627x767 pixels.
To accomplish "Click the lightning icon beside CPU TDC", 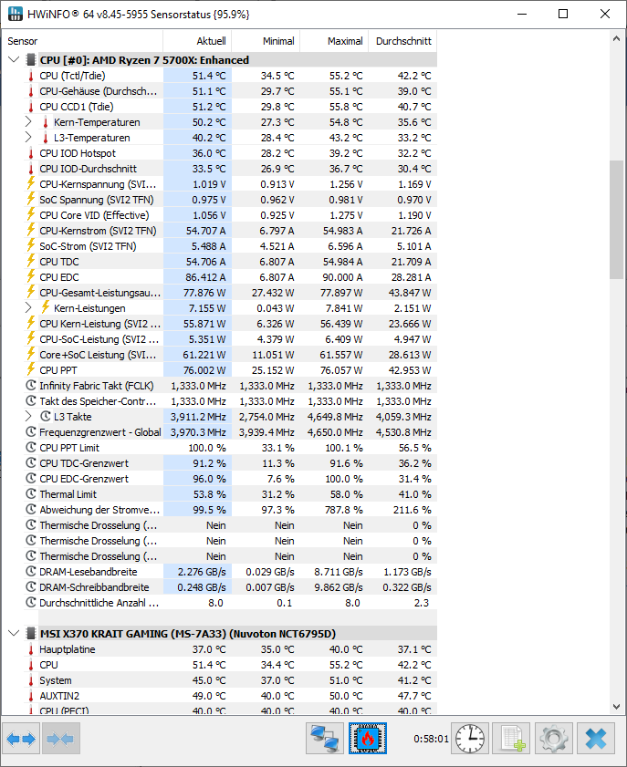I will (31, 261).
